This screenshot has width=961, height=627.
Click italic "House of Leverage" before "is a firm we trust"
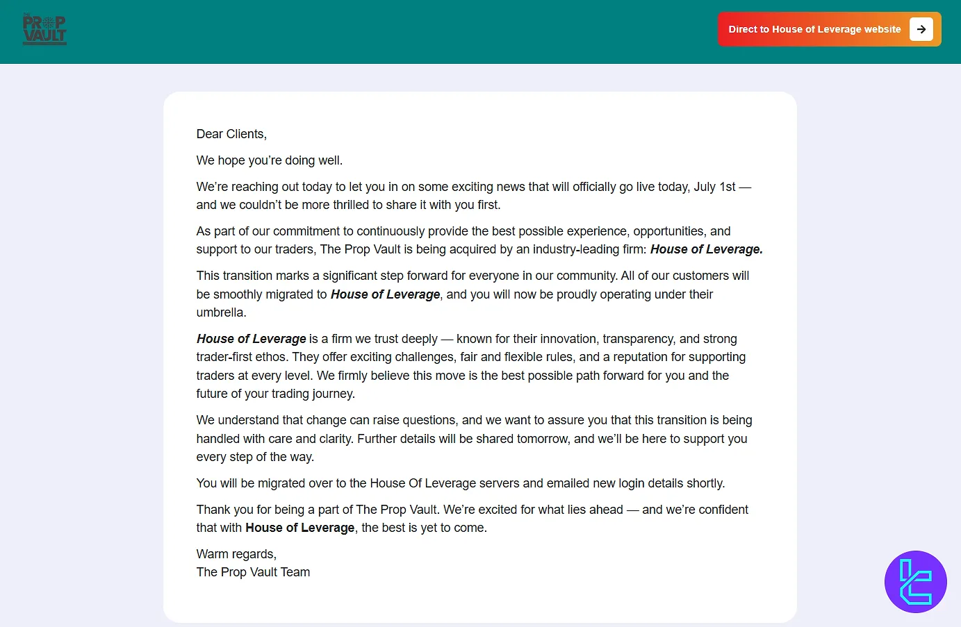pyautogui.click(x=252, y=339)
